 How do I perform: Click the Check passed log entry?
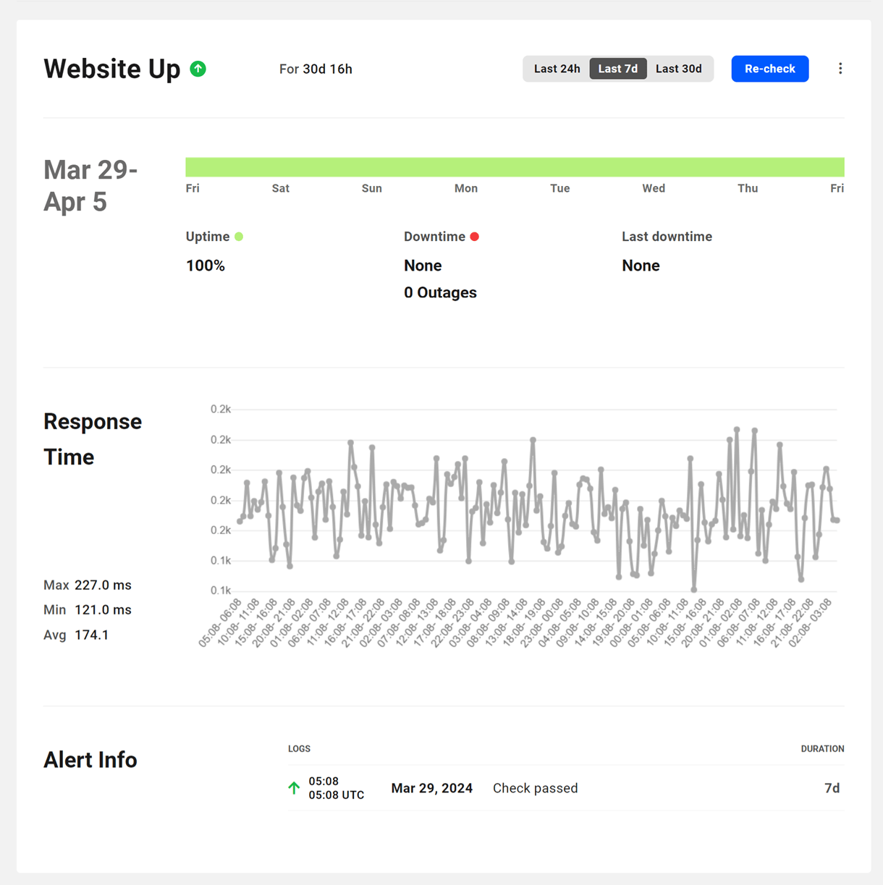coord(535,788)
